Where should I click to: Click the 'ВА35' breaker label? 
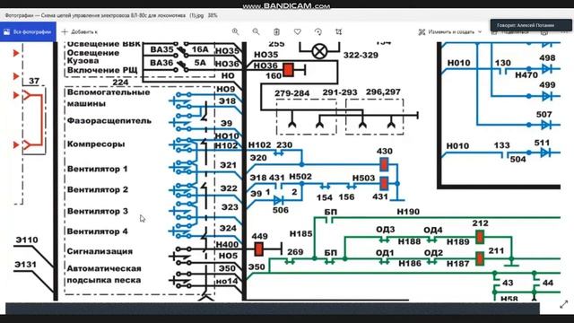click(161, 49)
